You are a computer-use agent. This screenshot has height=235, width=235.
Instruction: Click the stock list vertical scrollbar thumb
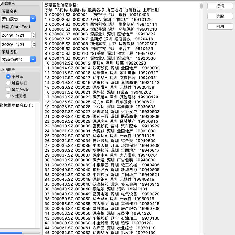click(x=201, y=6)
